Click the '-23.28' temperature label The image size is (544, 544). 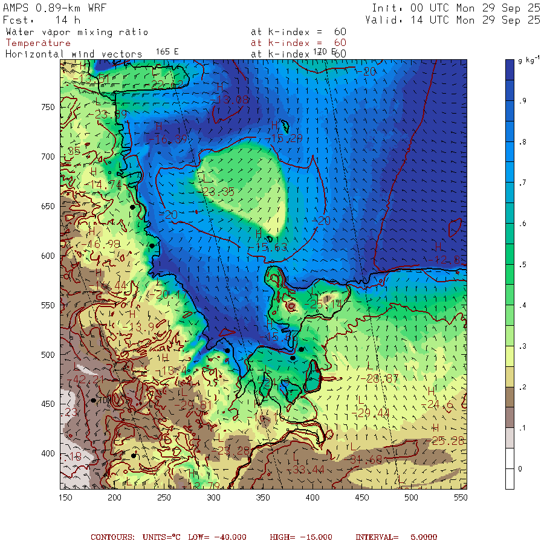click(x=231, y=451)
